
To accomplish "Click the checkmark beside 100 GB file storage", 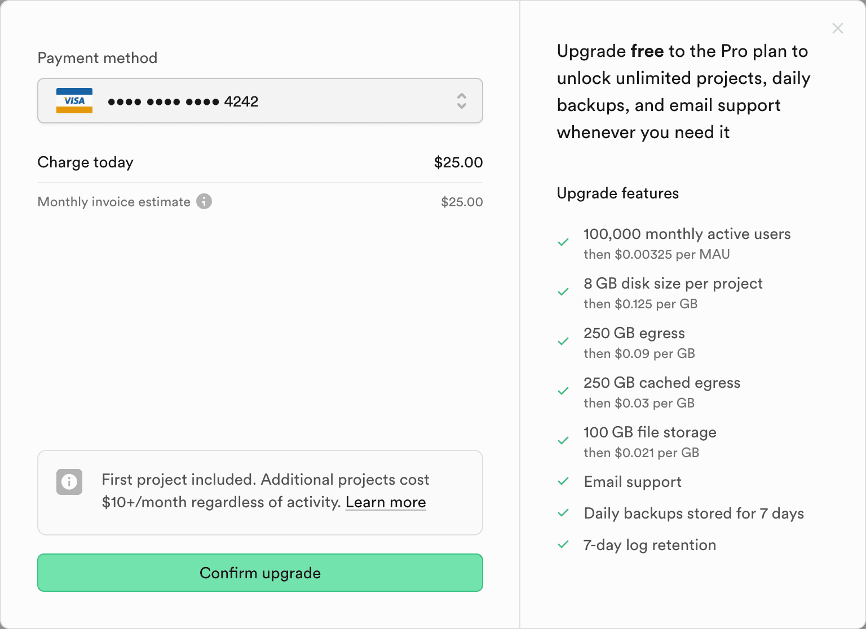I will 563,440.
